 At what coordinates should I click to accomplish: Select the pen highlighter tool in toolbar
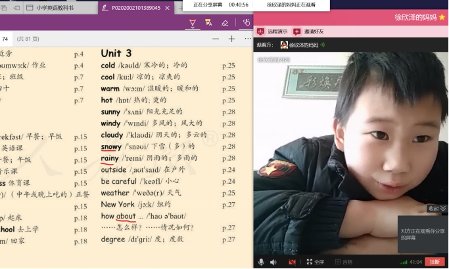(192, 23)
